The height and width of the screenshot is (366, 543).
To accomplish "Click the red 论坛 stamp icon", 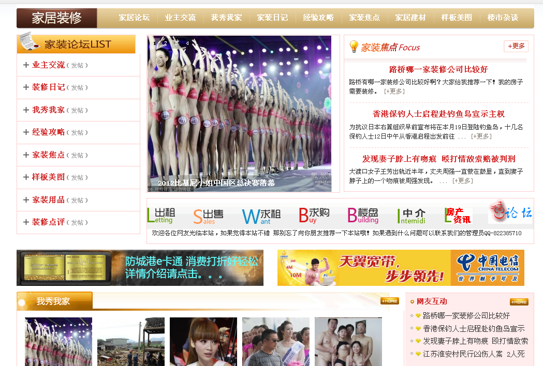I will pos(510,212).
